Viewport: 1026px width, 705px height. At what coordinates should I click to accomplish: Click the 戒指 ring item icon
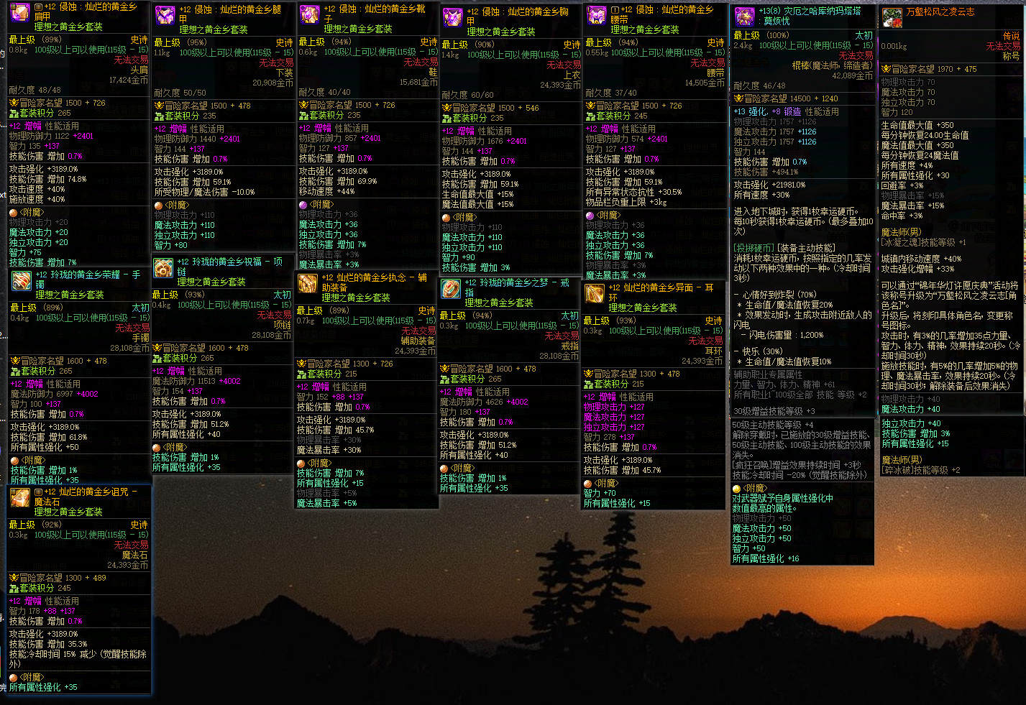click(x=451, y=290)
